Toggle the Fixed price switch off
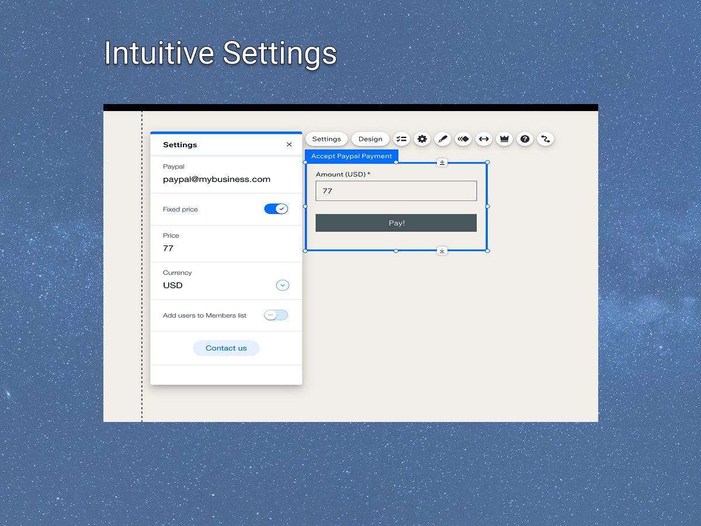701x526 pixels. click(276, 209)
